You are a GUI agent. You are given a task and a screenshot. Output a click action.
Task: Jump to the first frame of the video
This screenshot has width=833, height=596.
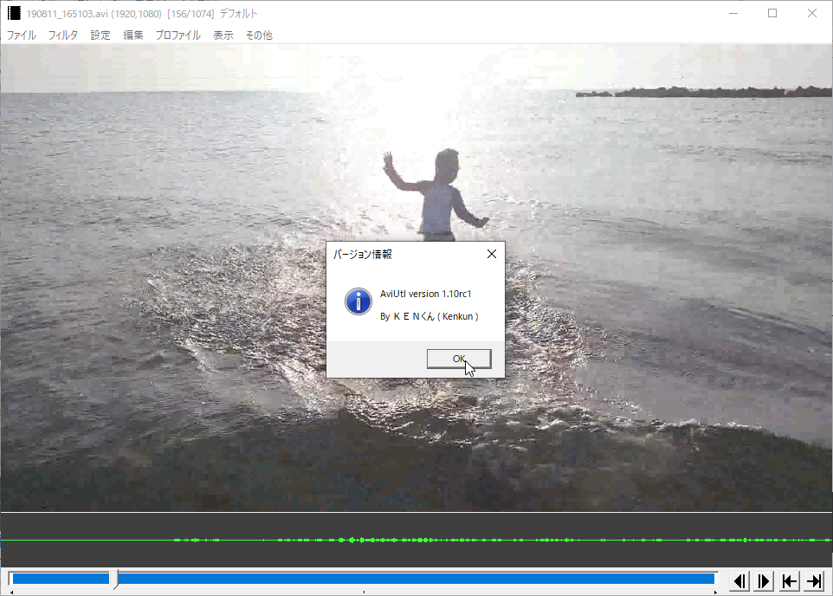(788, 580)
